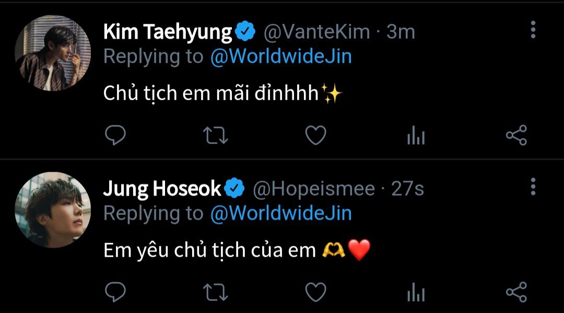Retweet Kim Taehyung's tweet
Image resolution: width=564 pixels, height=313 pixels.
215,136
